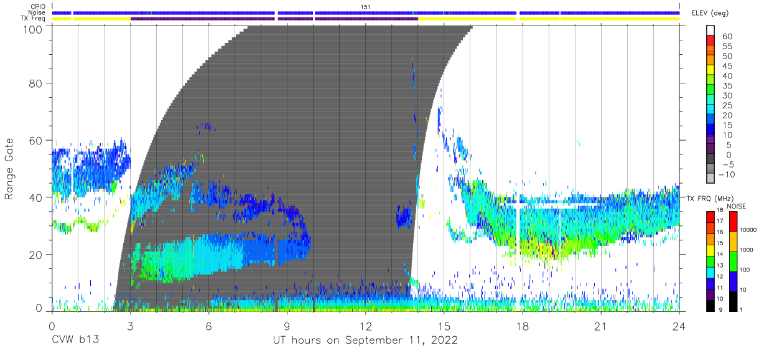This screenshot has width=764, height=353.
Task: Click the 'CVW b13' radar beam label
Action: (x=74, y=340)
